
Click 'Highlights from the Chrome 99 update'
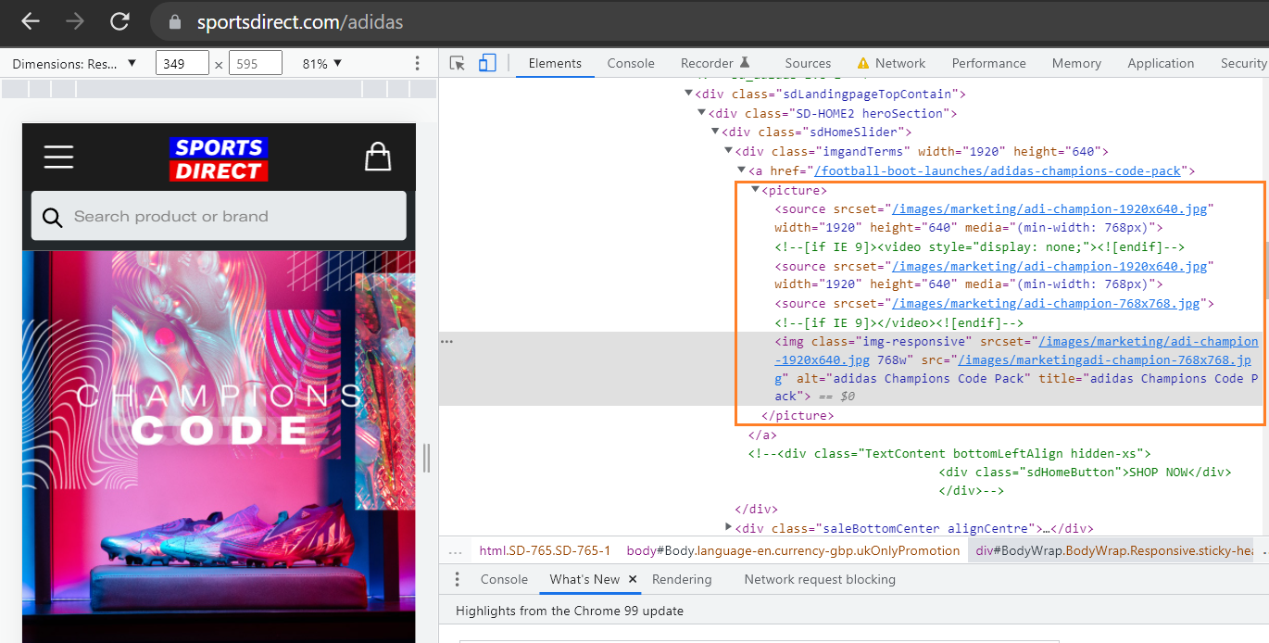point(570,611)
